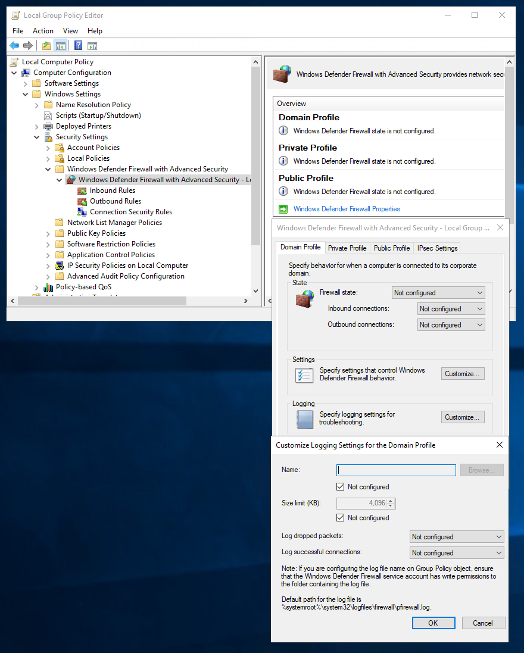Open the Windows Defender Firewall Properties link

click(347, 209)
